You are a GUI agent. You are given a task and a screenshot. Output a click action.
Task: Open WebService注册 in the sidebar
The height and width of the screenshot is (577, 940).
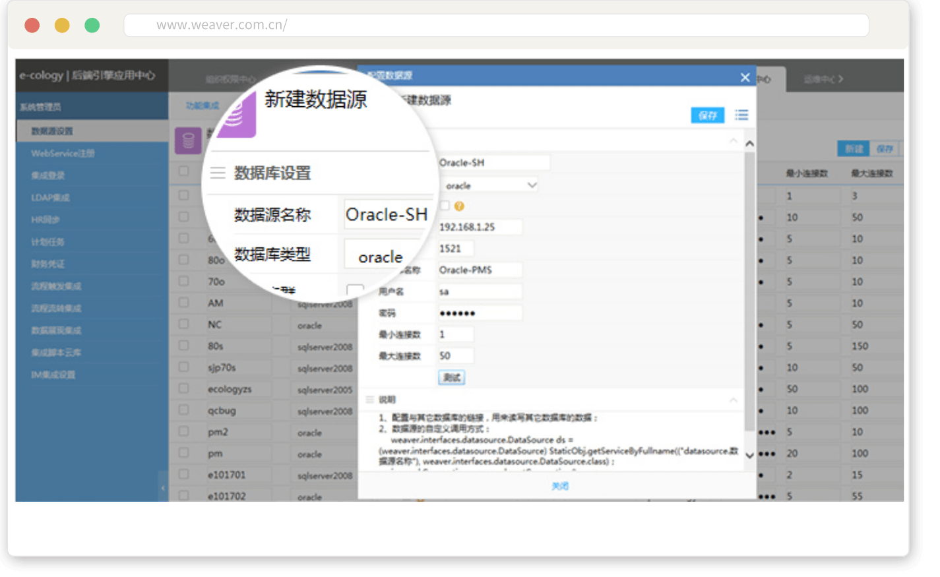pyautogui.click(x=63, y=153)
